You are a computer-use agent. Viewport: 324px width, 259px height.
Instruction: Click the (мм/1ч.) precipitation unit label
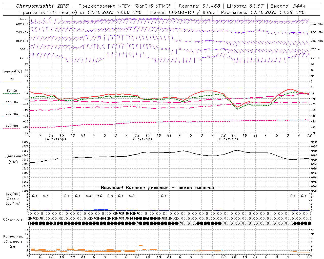pyautogui.click(x=13, y=204)
